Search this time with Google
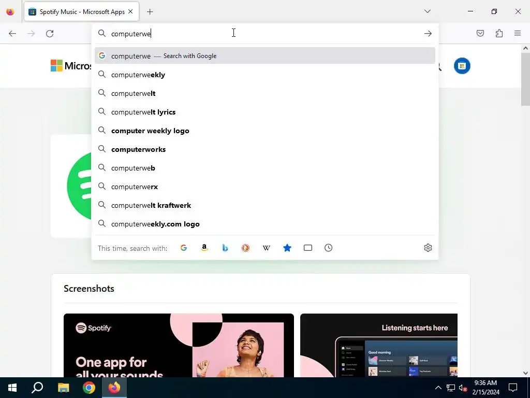 (184, 248)
